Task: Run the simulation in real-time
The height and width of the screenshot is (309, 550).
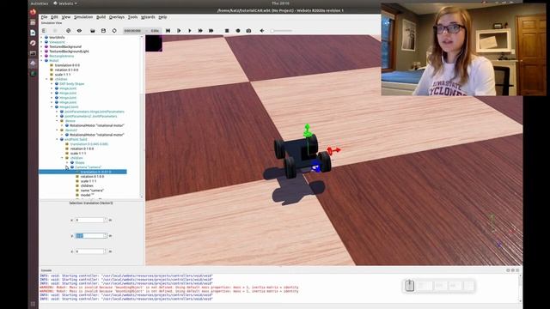Action: (190, 31)
